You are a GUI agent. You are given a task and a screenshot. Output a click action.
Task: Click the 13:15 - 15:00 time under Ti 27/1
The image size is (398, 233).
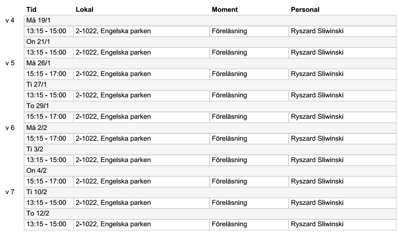(x=46, y=95)
